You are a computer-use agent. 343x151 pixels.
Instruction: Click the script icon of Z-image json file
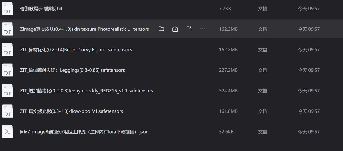pos(8,132)
